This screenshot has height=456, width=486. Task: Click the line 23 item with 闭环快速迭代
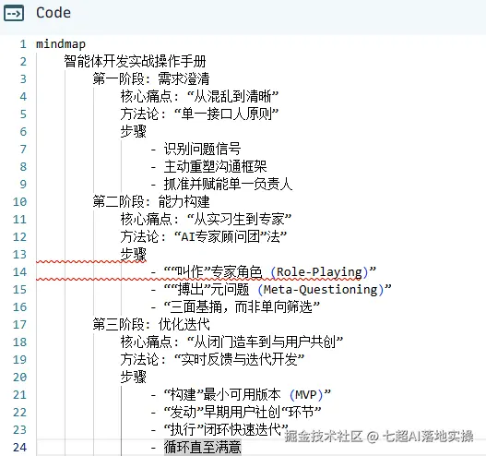[x=226, y=430]
